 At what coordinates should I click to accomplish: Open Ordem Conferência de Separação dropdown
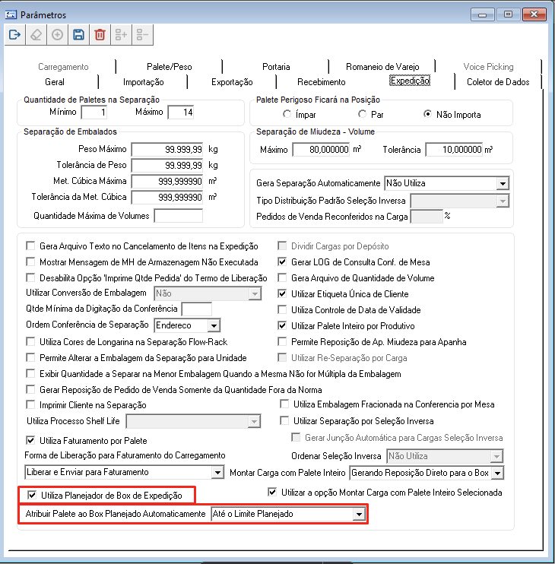(214, 326)
